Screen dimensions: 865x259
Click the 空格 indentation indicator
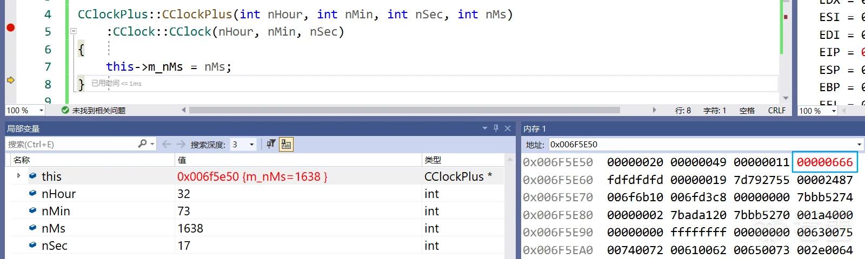coord(747,110)
